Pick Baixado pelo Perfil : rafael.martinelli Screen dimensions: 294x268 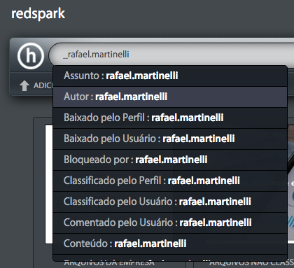point(170,118)
